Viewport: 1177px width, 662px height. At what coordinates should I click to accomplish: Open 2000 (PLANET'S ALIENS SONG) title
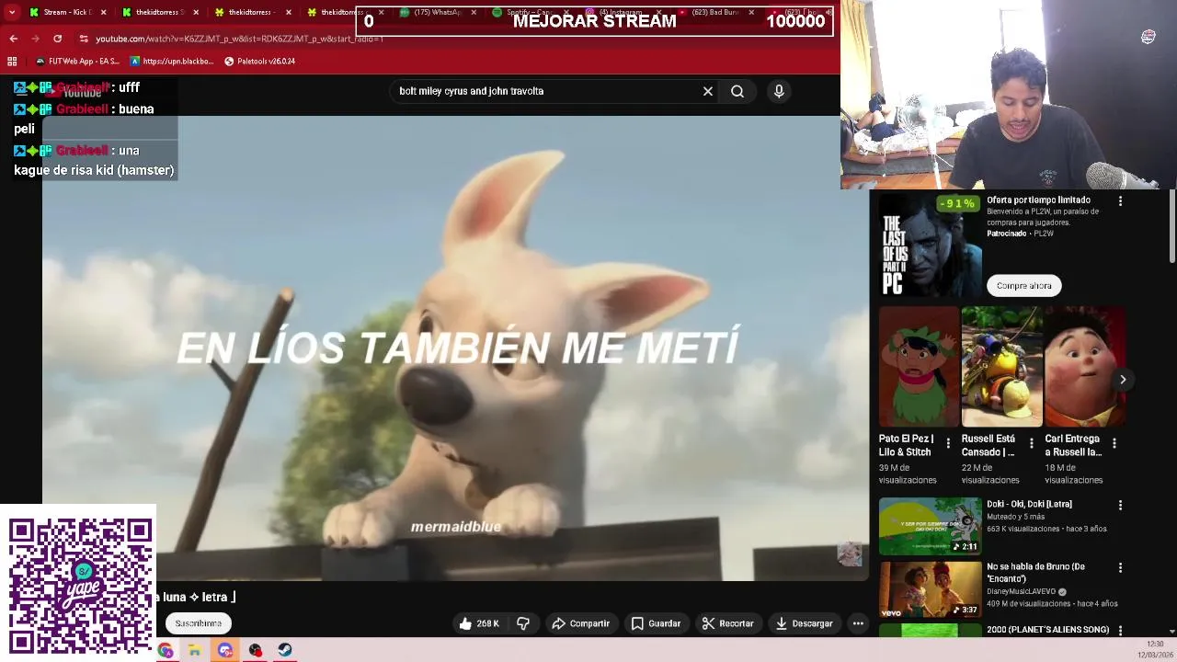[x=1047, y=630]
